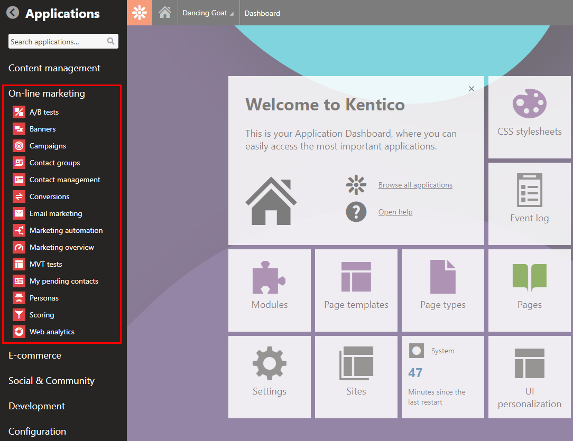Click the Email marketing envelope icon
Viewport: 573px width, 441px height.
pyautogui.click(x=19, y=213)
